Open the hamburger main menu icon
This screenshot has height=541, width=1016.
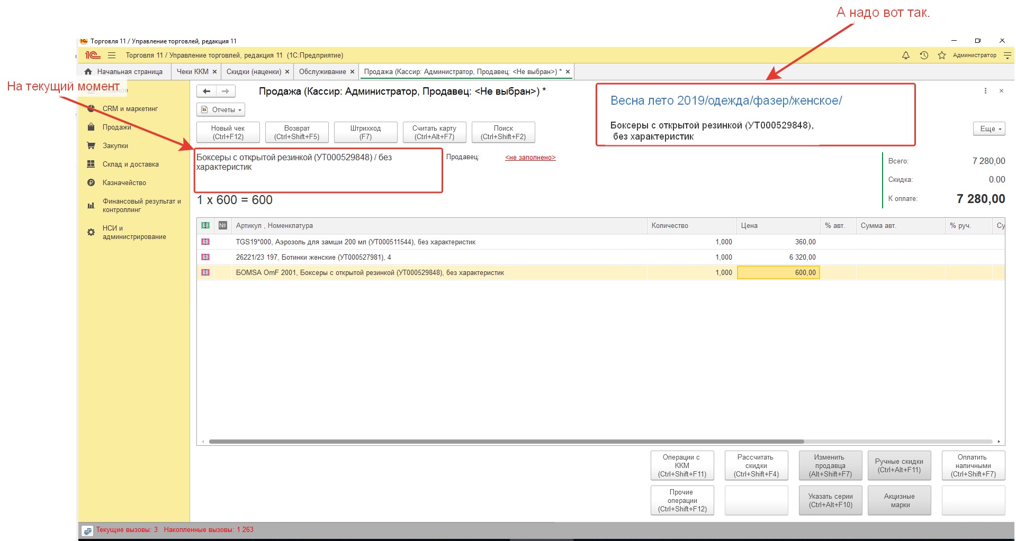(x=112, y=56)
